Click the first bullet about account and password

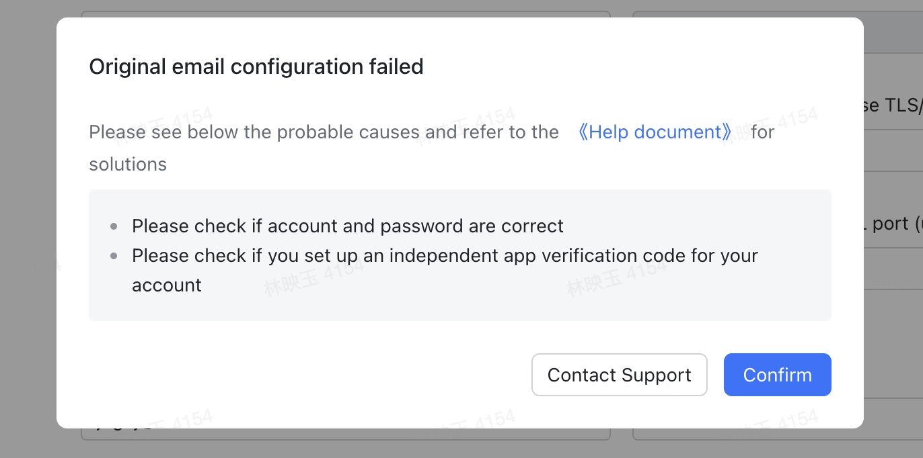point(348,226)
